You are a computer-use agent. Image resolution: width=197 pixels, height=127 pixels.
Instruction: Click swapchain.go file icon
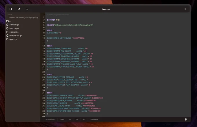pos(8,36)
